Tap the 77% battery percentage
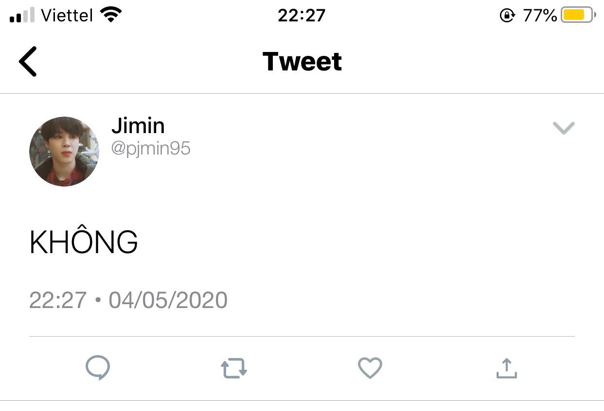This screenshot has height=411, width=604. (x=540, y=16)
